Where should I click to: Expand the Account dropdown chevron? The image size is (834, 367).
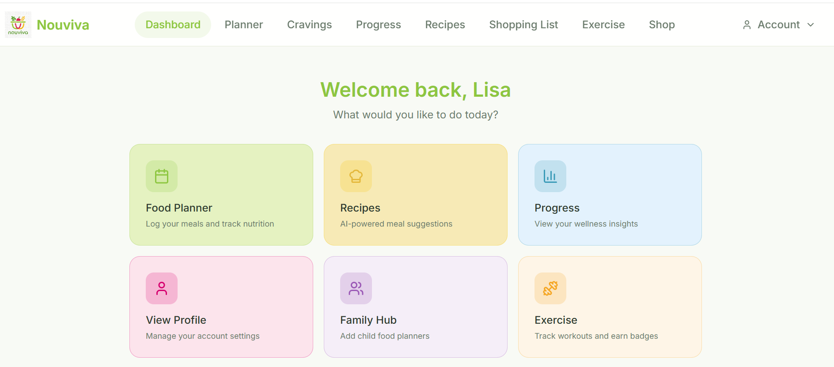click(811, 25)
